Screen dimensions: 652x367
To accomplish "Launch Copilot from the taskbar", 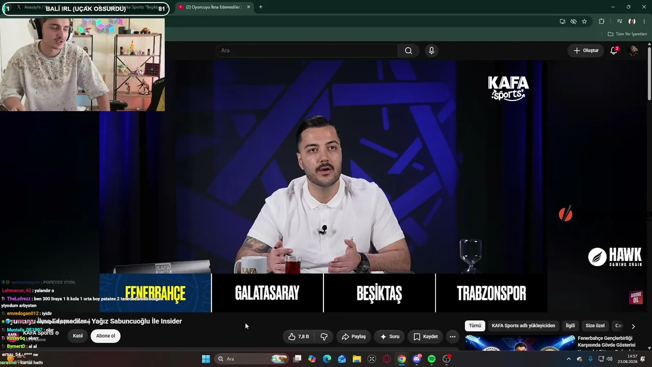I will [312, 359].
